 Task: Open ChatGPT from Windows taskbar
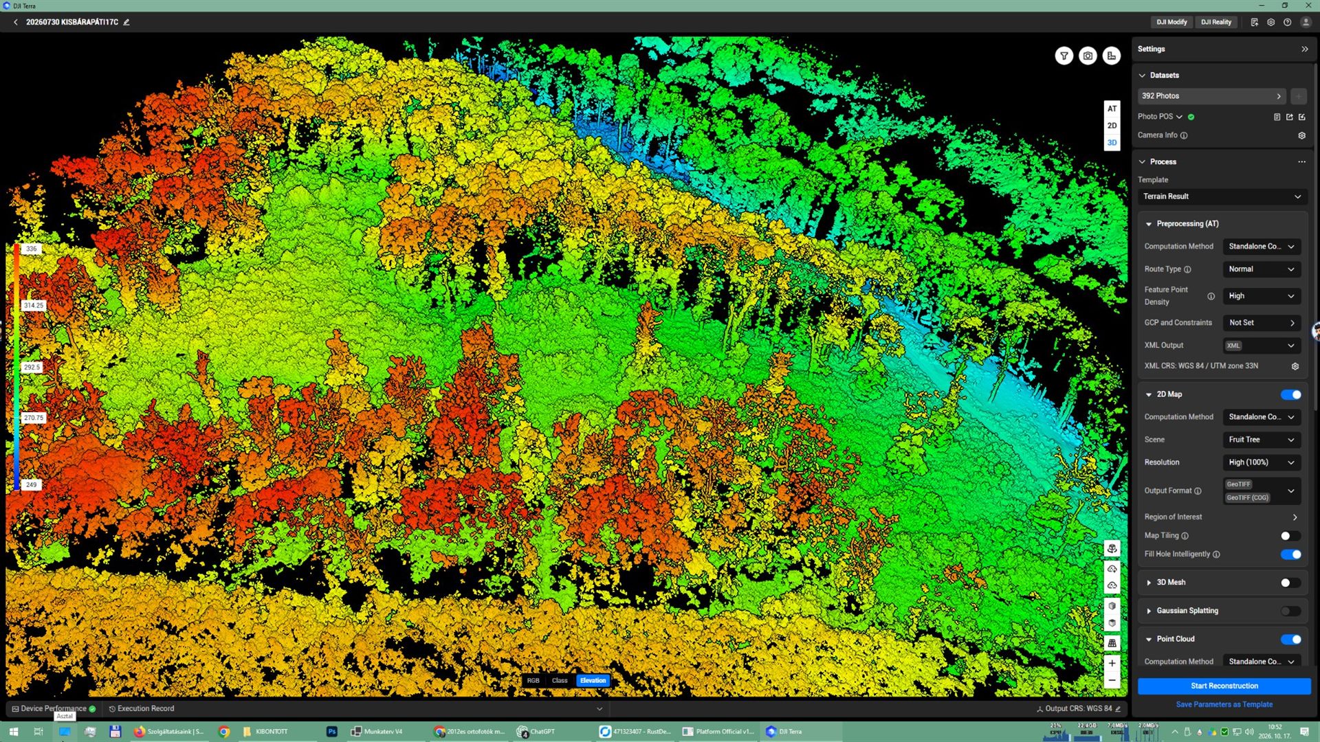(x=536, y=732)
